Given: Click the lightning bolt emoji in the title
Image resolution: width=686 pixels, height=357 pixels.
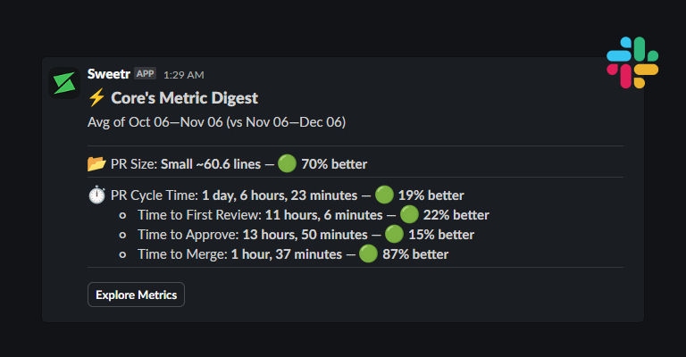Looking at the screenshot, I should (x=97, y=98).
